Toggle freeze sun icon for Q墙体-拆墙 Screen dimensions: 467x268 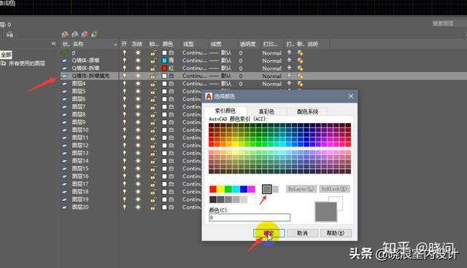[138, 68]
